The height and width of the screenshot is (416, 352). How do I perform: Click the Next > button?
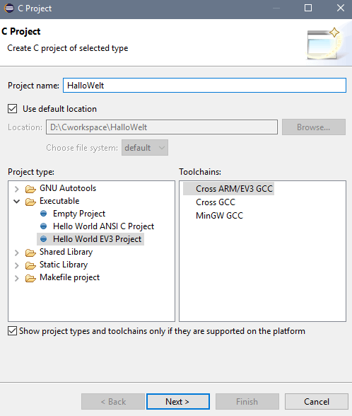(178, 401)
